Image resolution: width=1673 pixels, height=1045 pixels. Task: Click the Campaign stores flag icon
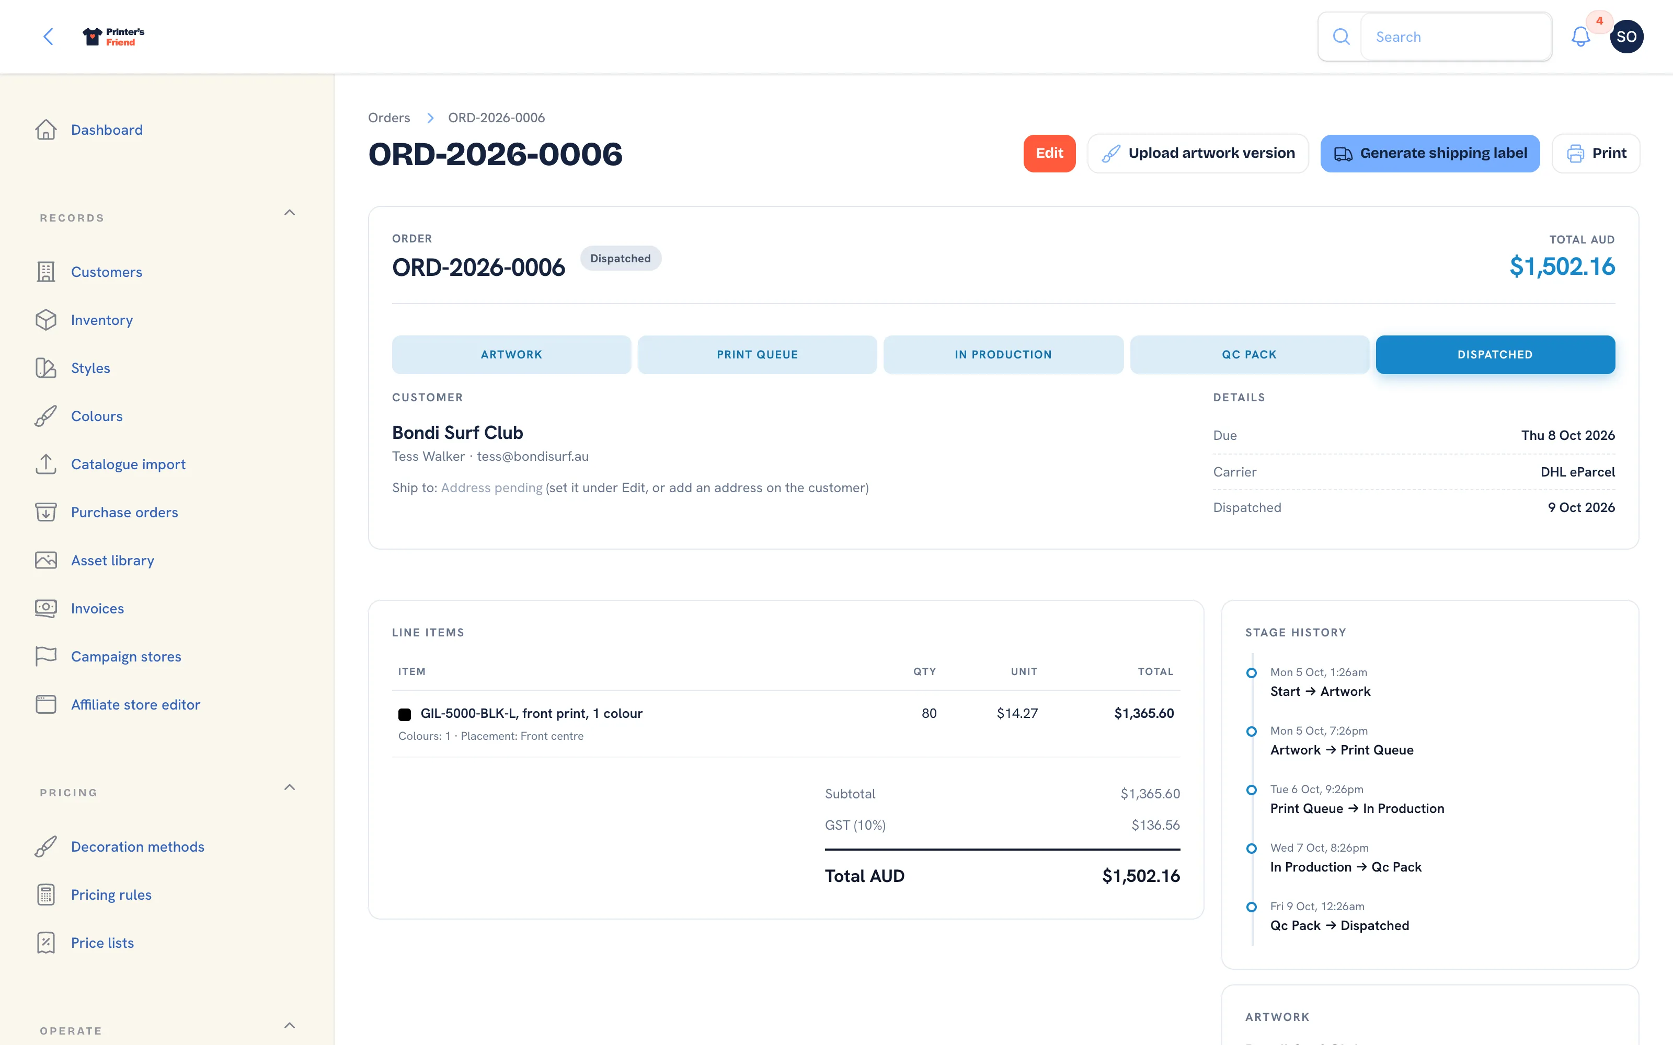(x=45, y=656)
